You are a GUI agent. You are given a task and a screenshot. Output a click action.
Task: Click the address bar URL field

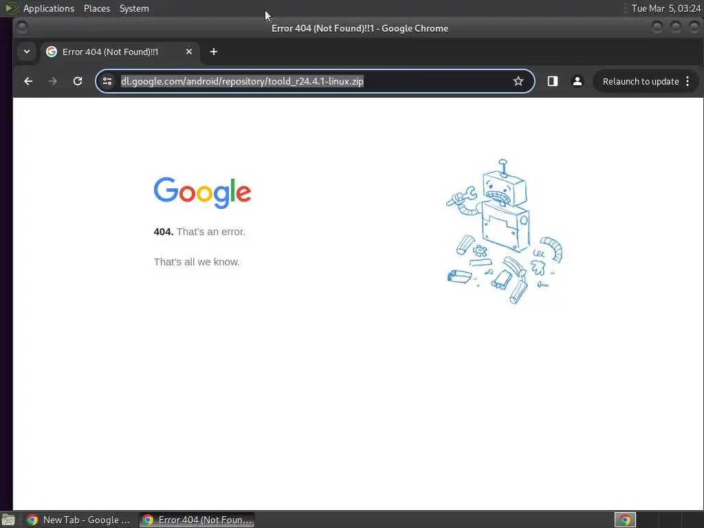pos(315,81)
